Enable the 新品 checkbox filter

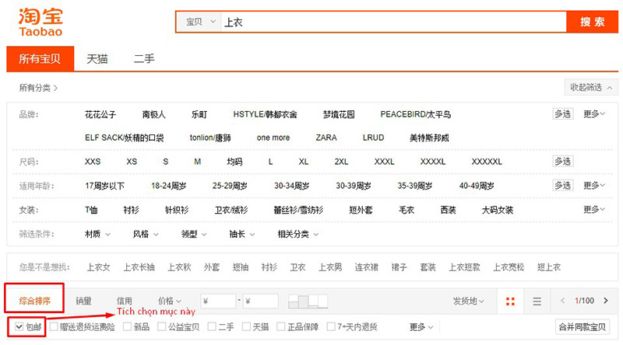[128, 327]
